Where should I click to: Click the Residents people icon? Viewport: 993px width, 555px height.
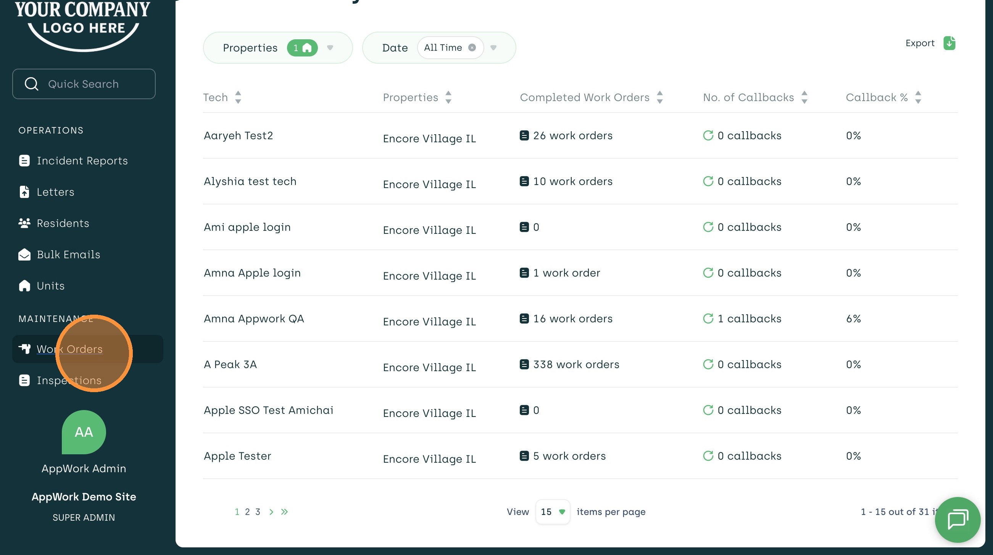pyautogui.click(x=24, y=223)
